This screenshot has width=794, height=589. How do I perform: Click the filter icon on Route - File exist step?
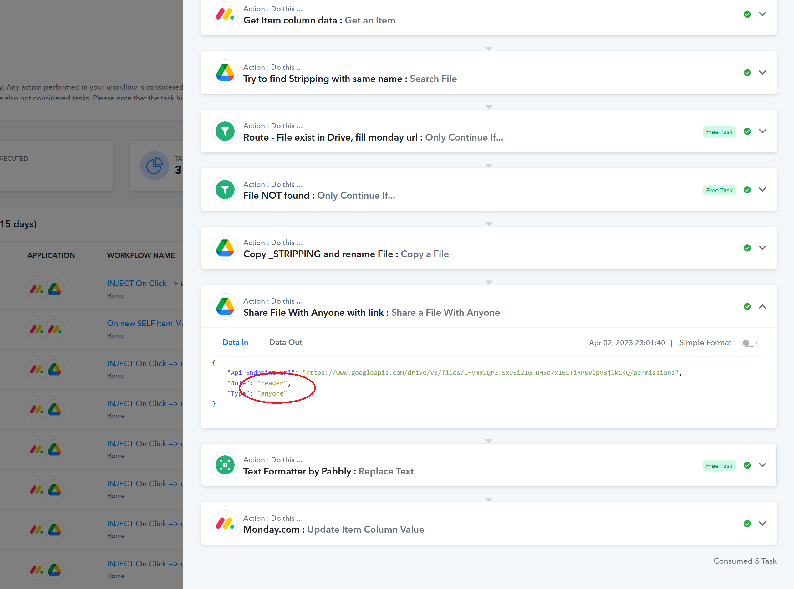click(x=225, y=131)
